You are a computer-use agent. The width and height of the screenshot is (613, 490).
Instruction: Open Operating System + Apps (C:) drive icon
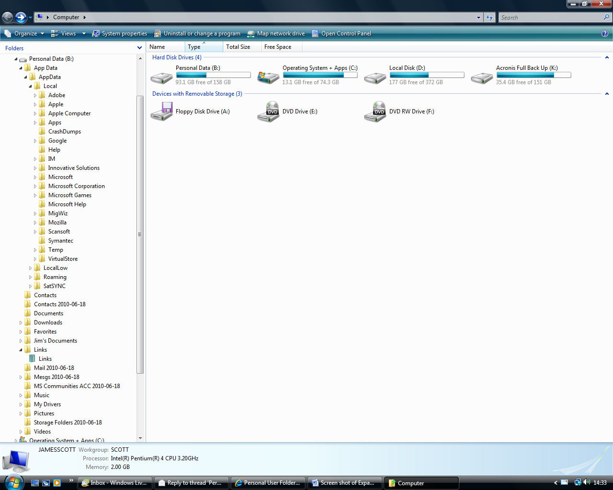pos(268,78)
